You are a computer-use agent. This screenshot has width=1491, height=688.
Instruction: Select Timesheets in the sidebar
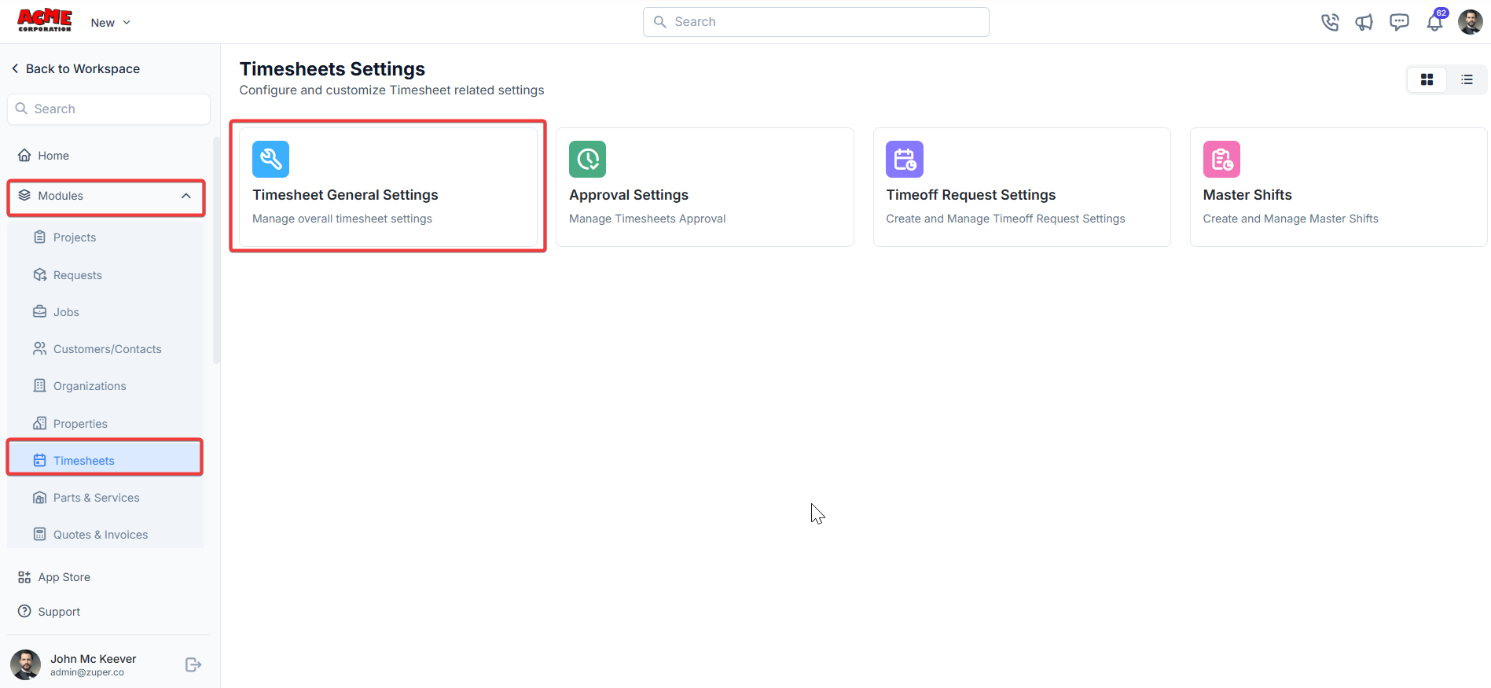click(105, 461)
